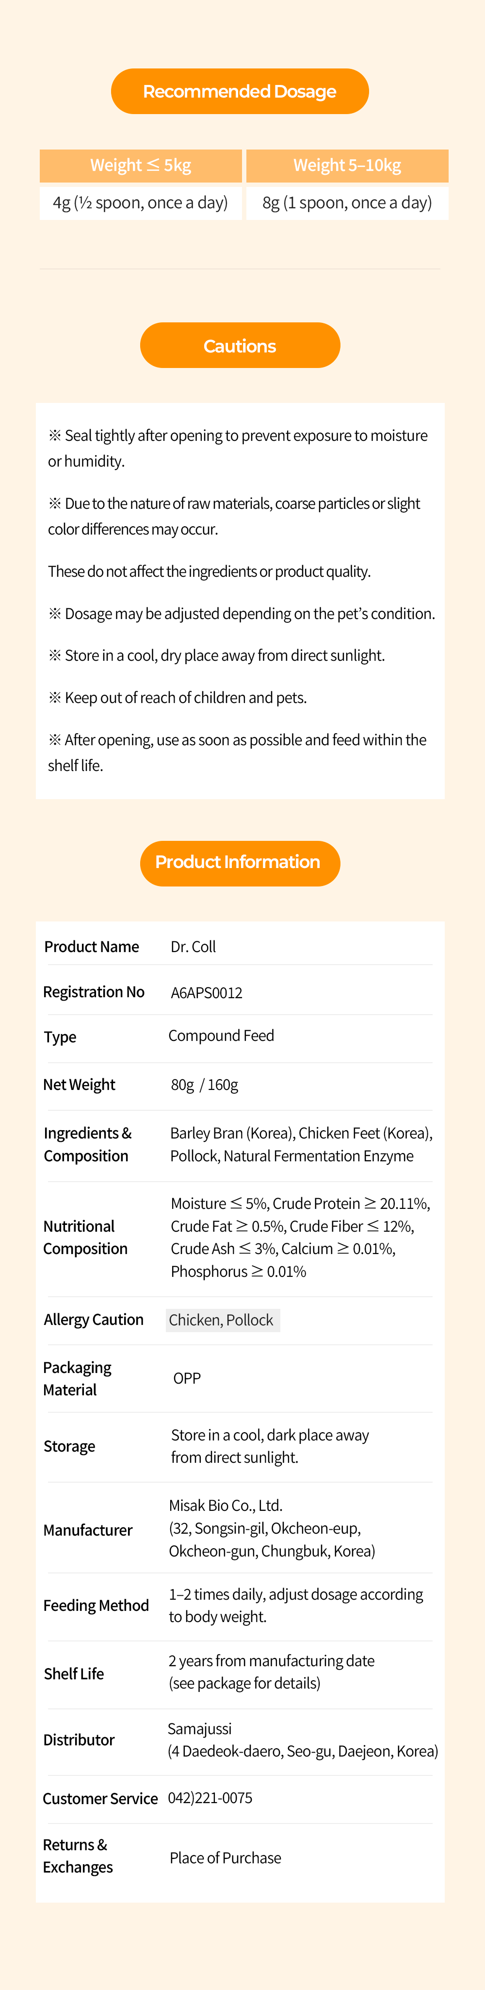485x1990 pixels.
Task: Click the 80g / 160g net weight value
Action: (204, 1085)
